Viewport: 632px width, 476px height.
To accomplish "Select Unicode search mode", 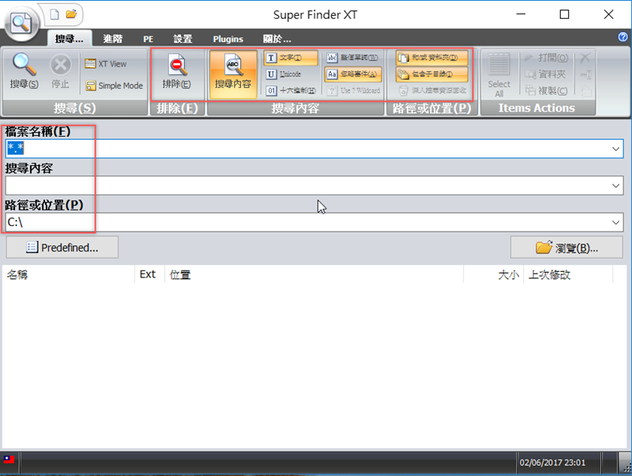I will pyautogui.click(x=284, y=74).
